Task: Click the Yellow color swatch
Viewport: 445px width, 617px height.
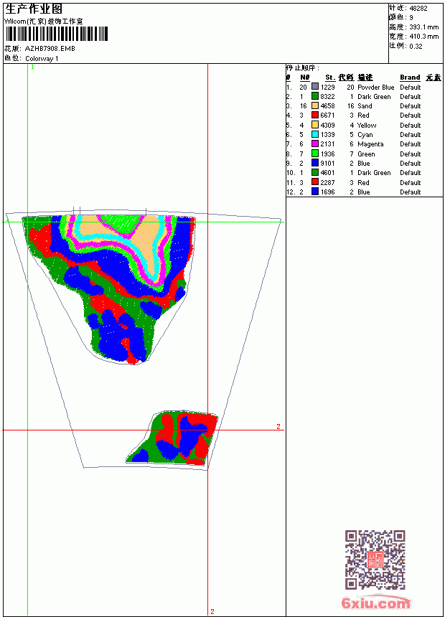Action: pos(315,125)
